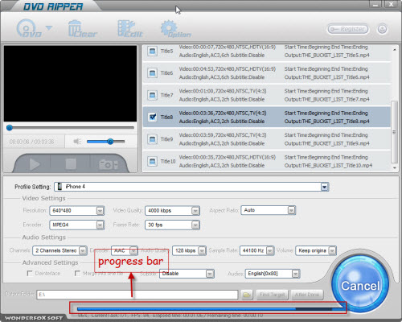Take a snapshot with the camera icon
Viewport: 402px width, 322px height.
click(108, 164)
